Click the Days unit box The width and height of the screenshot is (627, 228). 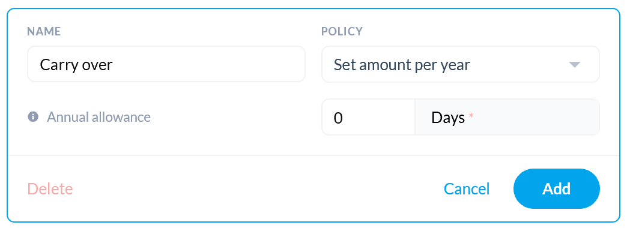[507, 118]
